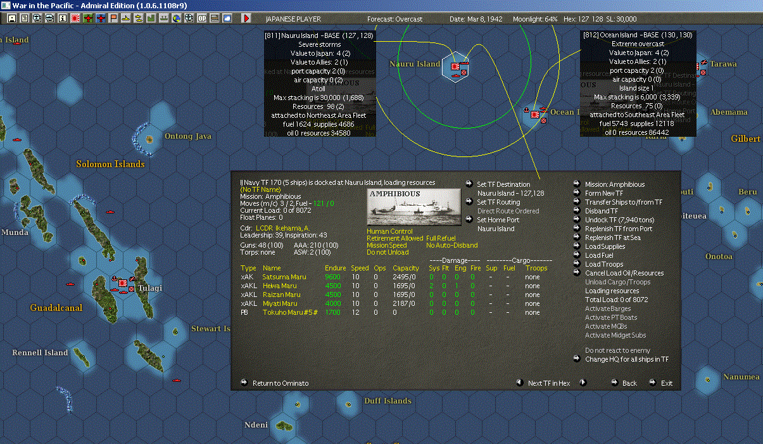Click Capacity column header
Screen dimensions: 763x444
pyautogui.click(x=406, y=268)
